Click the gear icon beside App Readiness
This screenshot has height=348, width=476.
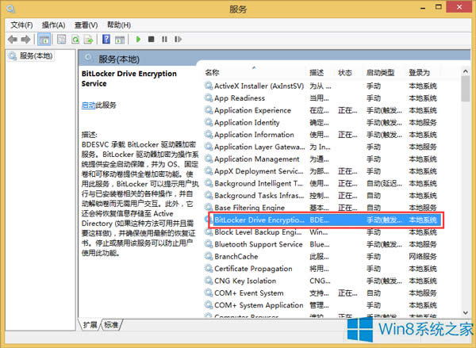pyautogui.click(x=209, y=98)
